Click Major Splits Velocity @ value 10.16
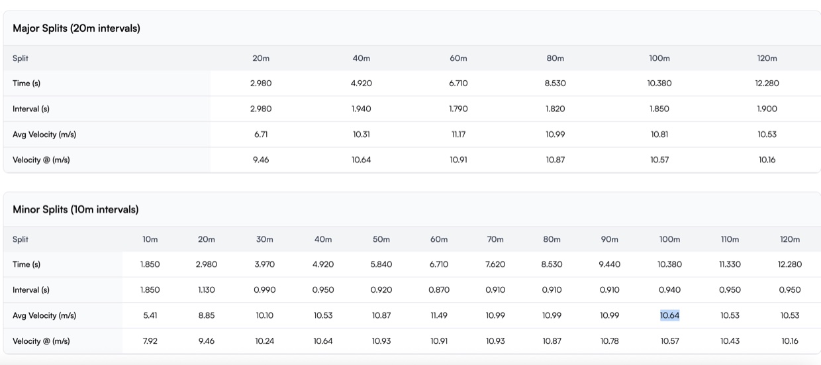Viewport: 821px width, 365px height. [767, 160]
